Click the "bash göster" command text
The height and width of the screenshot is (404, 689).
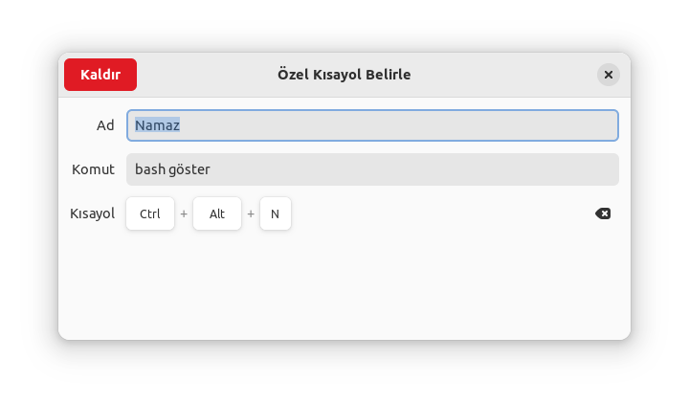point(172,169)
